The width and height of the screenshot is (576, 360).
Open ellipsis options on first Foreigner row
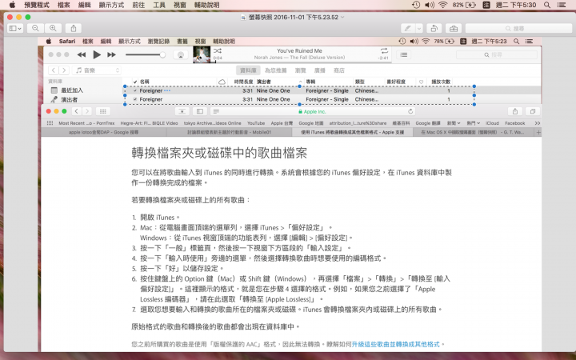pos(167,90)
